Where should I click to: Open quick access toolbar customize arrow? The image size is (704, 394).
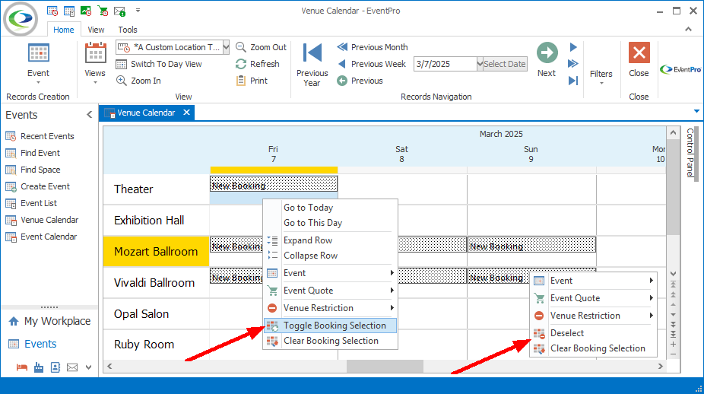138,10
